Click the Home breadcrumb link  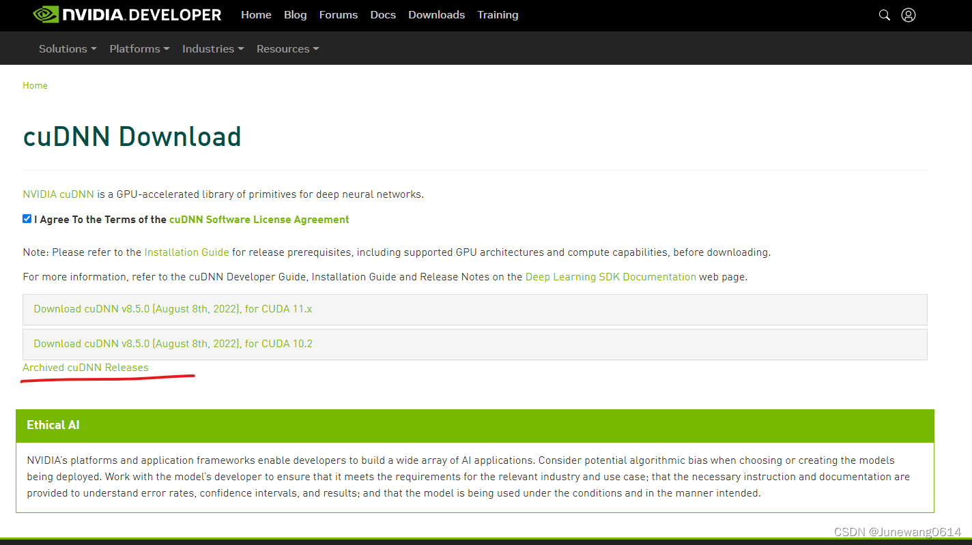(35, 85)
